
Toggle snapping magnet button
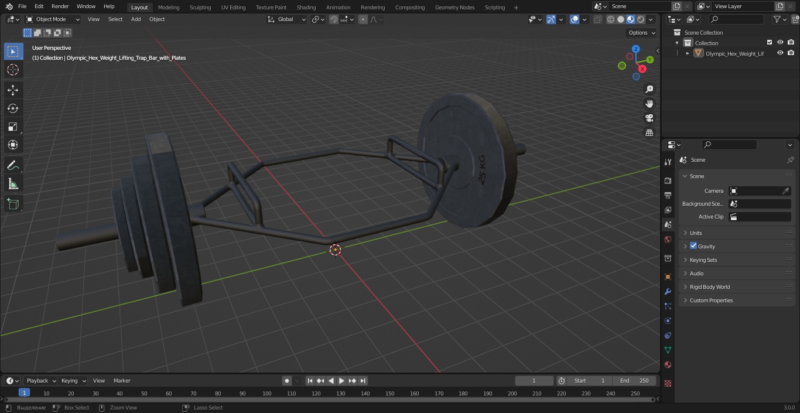coord(333,19)
